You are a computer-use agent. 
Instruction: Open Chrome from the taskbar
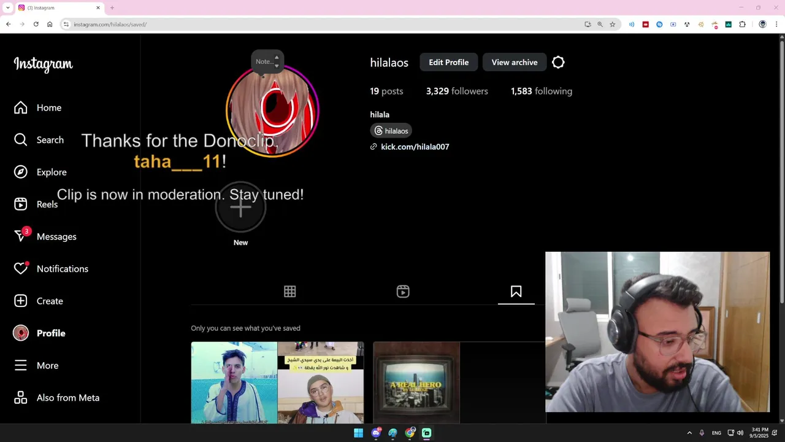pyautogui.click(x=410, y=433)
